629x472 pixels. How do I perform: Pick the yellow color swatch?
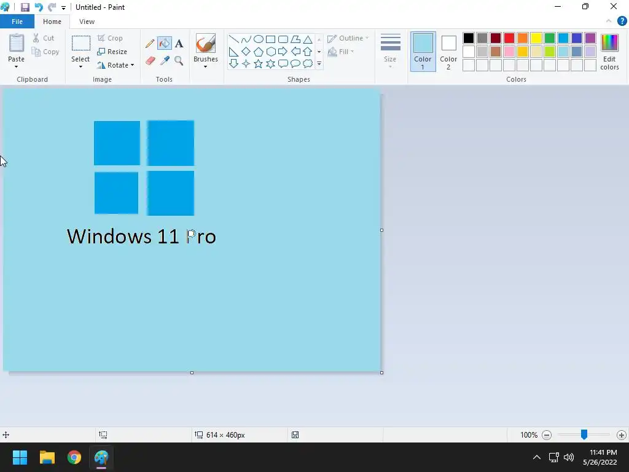536,38
